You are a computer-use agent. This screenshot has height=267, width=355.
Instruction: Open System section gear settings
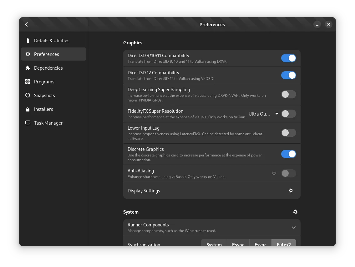coord(295,212)
